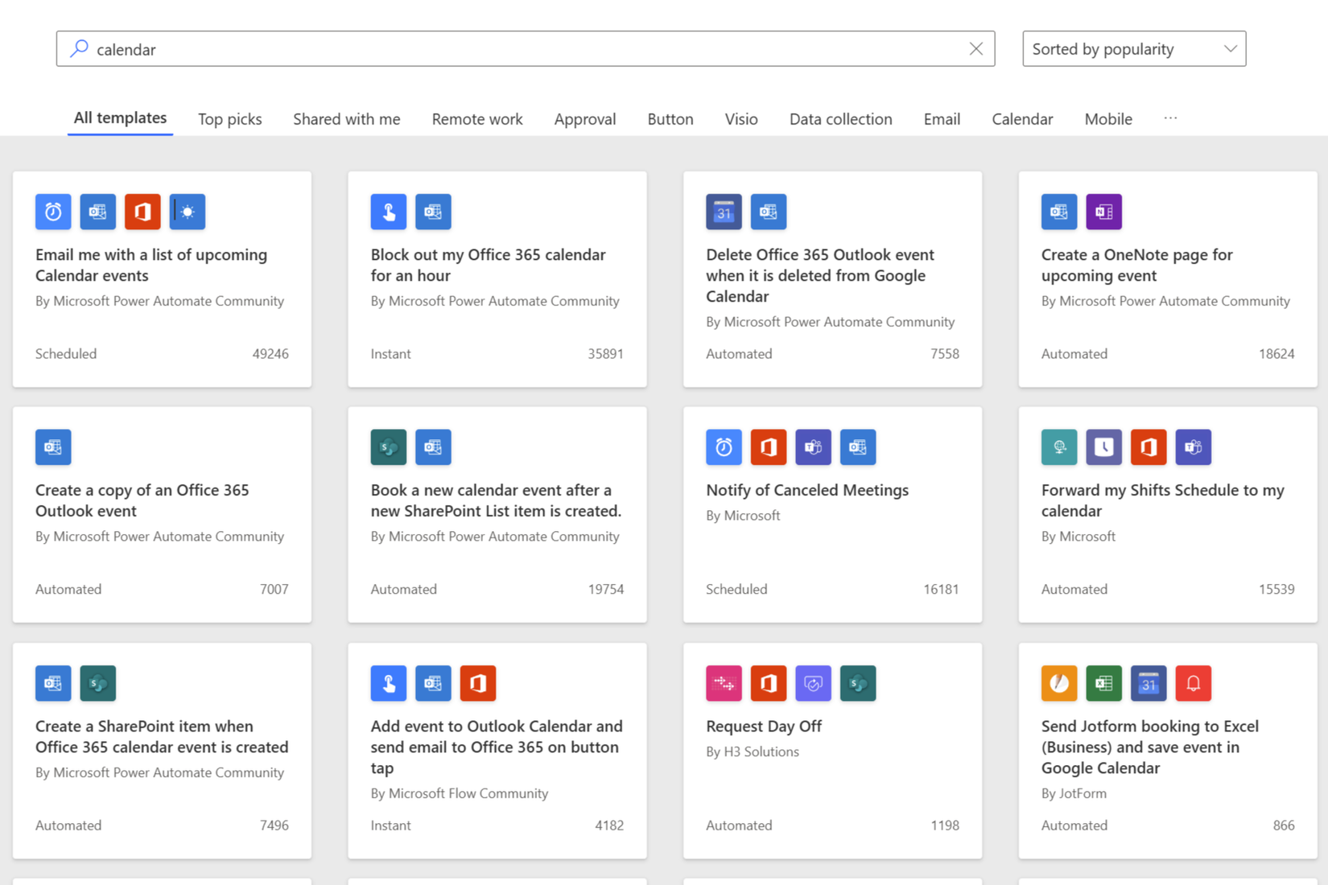Open the Sorted by popularity dropdown
1328x885 pixels.
tap(1133, 49)
